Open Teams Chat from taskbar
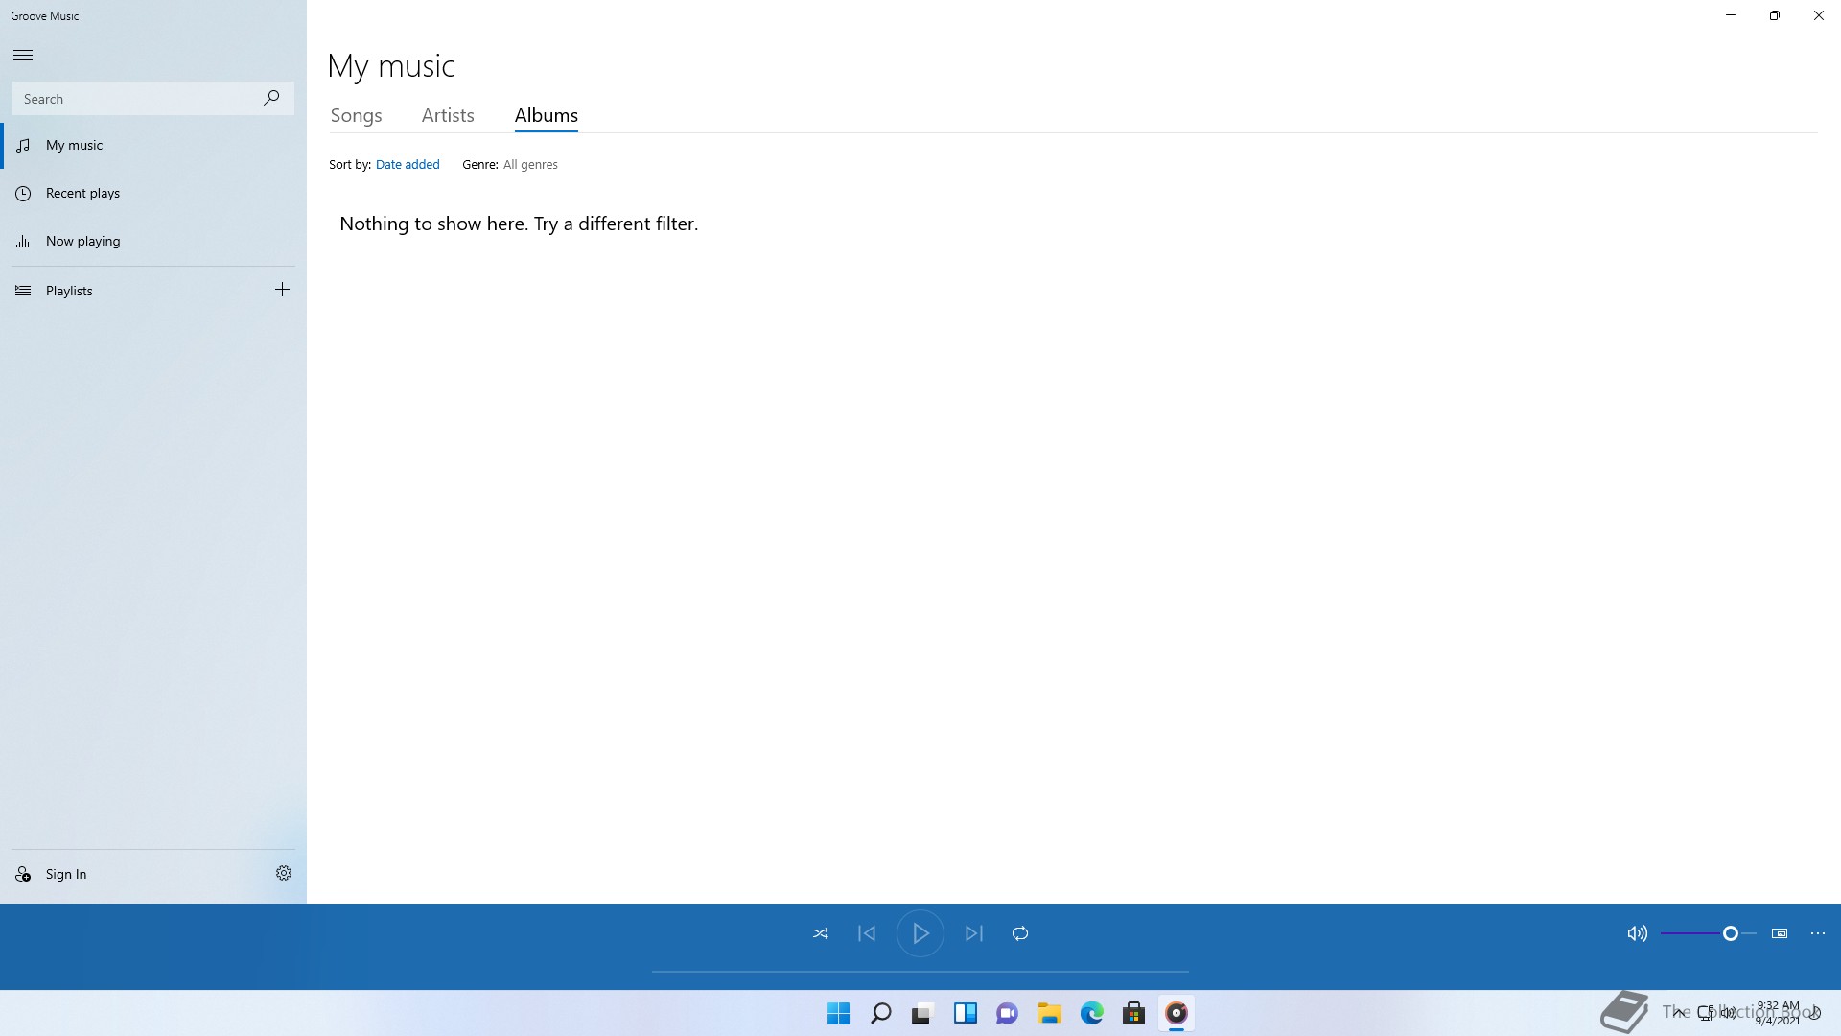The width and height of the screenshot is (1841, 1036). pyautogui.click(x=1007, y=1013)
